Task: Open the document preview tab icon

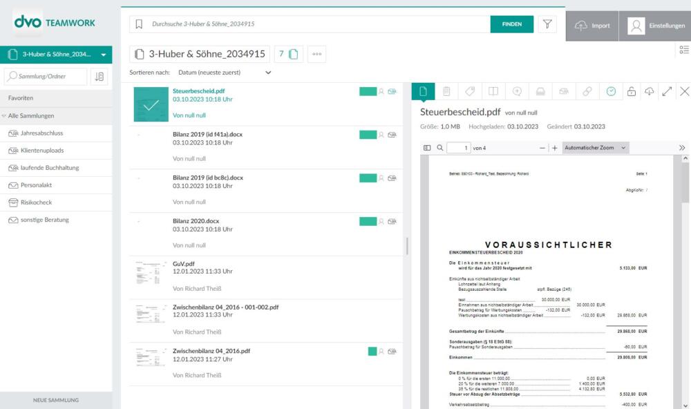Action: (423, 91)
